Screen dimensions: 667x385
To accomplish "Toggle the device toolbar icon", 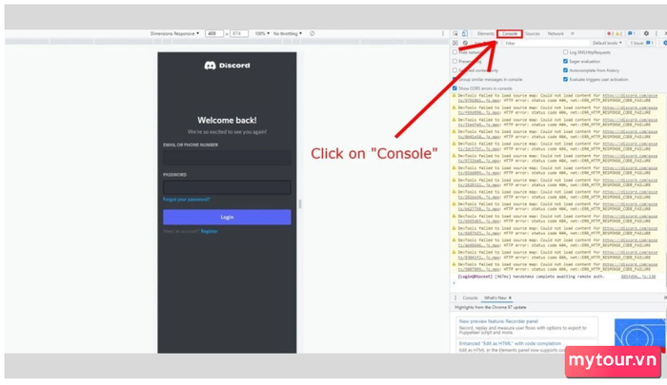I will point(465,33).
